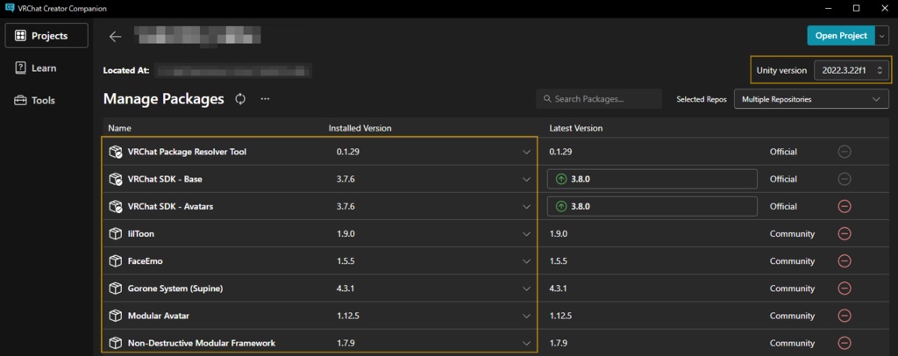The image size is (898, 356).
Task: Click the Gorone System (Supine) package icon
Action: pyautogui.click(x=115, y=288)
